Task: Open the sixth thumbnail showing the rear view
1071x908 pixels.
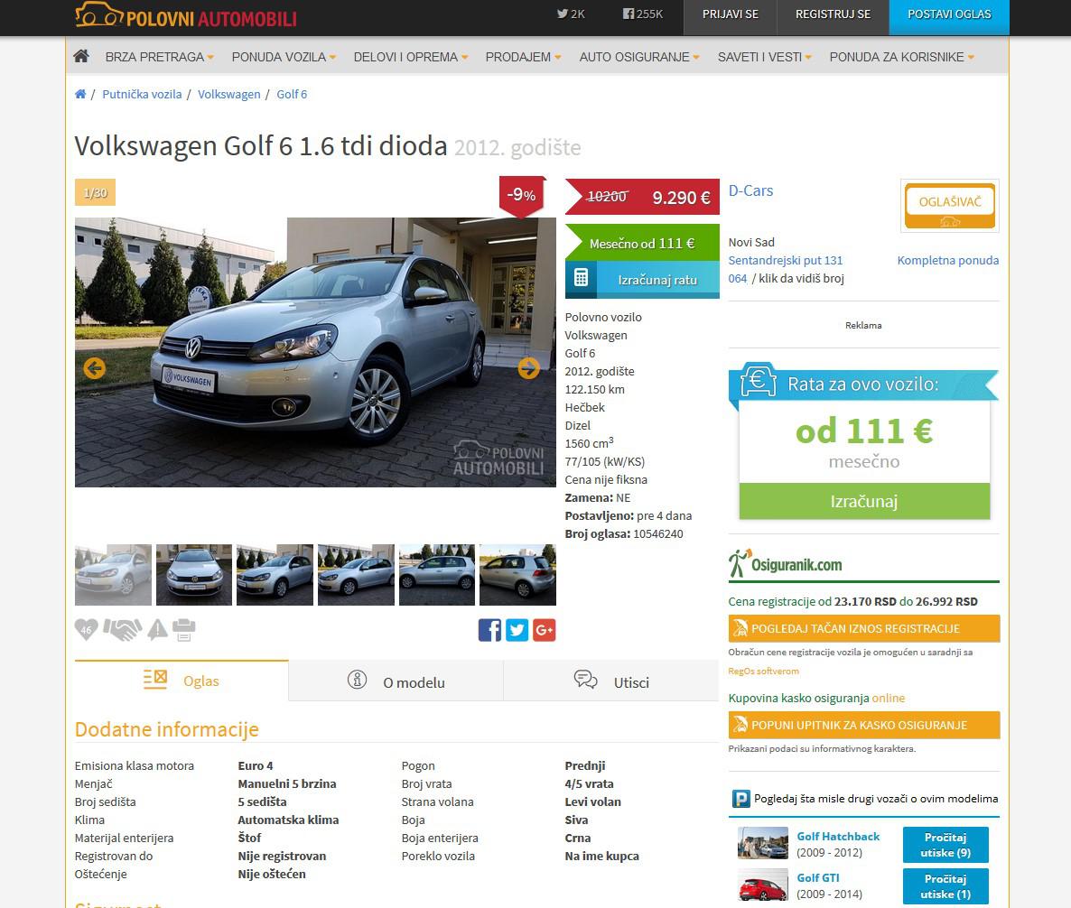Action: tap(517, 575)
